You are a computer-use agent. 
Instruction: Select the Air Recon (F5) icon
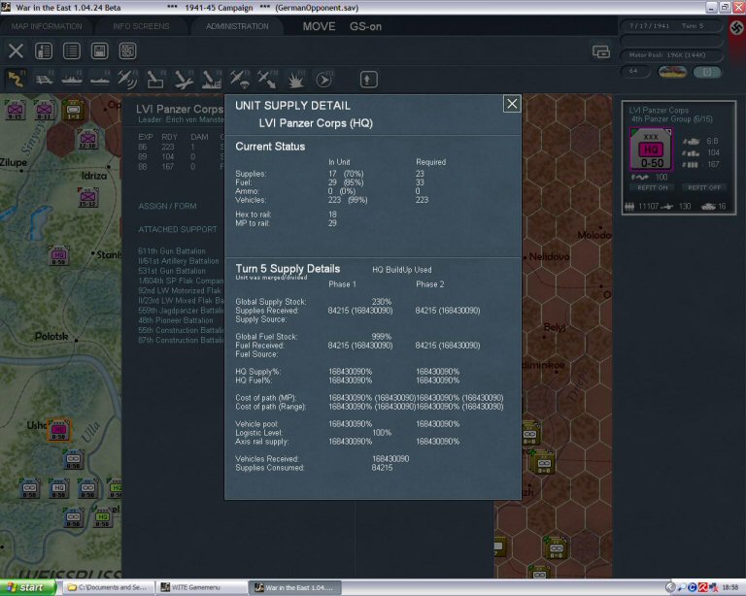pyautogui.click(x=127, y=79)
